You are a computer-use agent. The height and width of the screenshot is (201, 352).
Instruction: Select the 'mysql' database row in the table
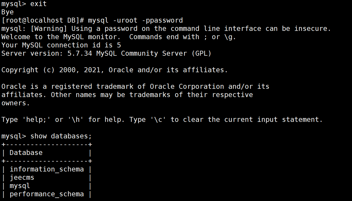(x=20, y=186)
